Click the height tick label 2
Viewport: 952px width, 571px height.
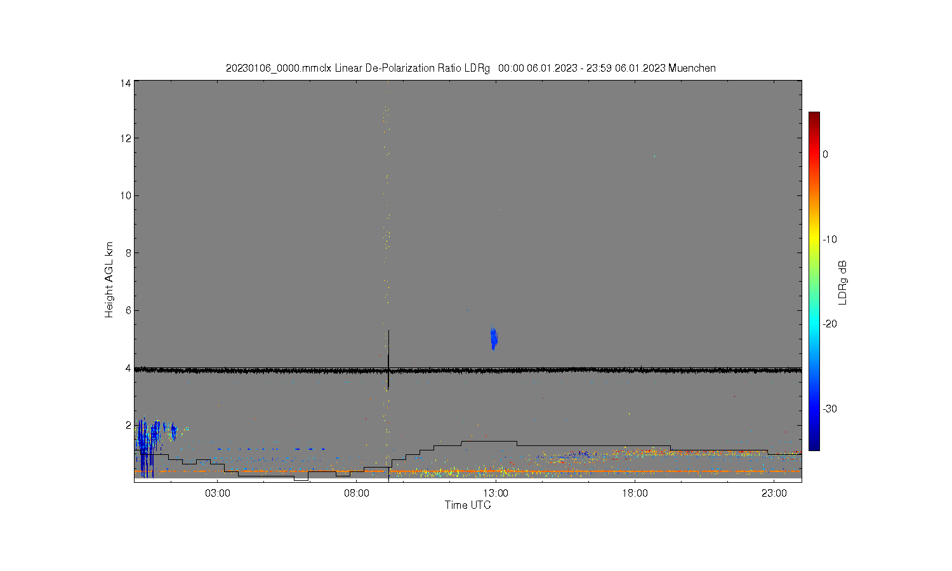coord(128,425)
